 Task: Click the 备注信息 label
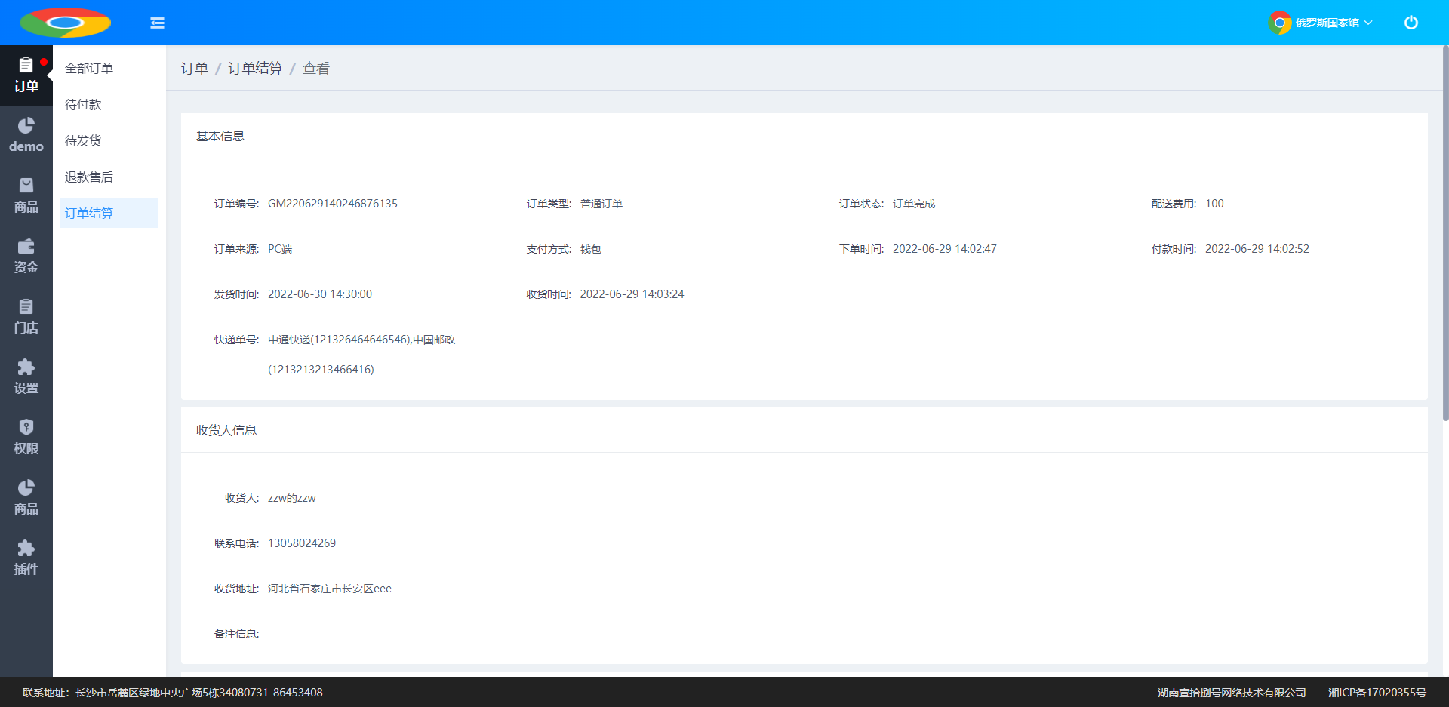tap(236, 634)
